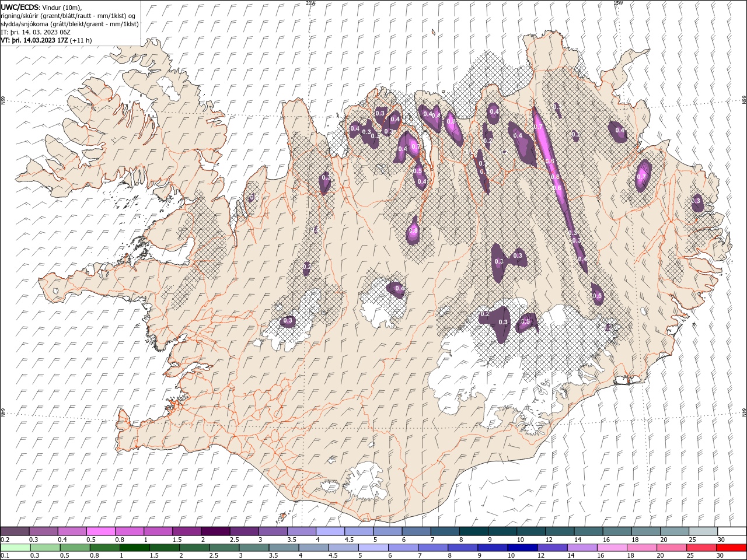Click the '15W' longitude label

click(618, 3)
